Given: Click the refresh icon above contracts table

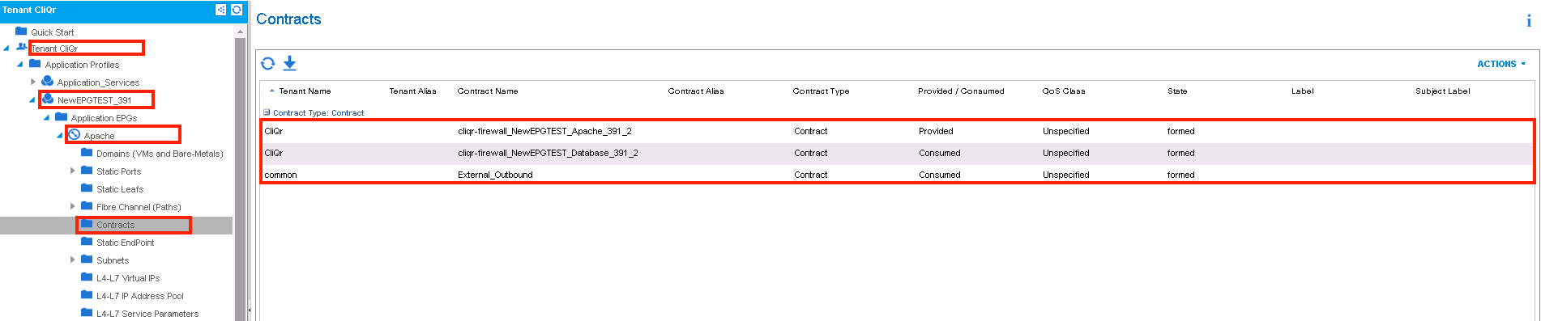Looking at the screenshot, I should (267, 63).
